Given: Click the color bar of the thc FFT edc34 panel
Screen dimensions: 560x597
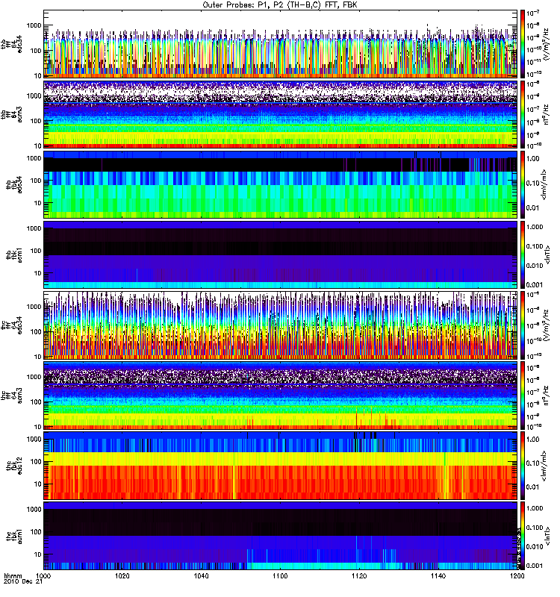Looking at the screenshot, I should point(523,325).
